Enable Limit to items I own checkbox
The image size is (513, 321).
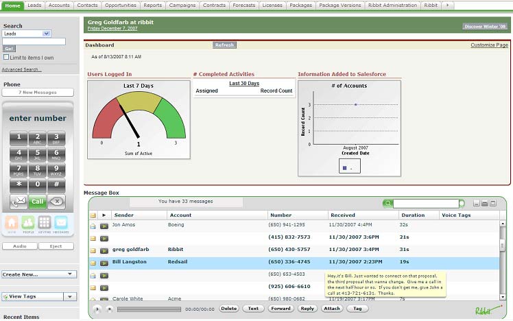click(x=6, y=57)
